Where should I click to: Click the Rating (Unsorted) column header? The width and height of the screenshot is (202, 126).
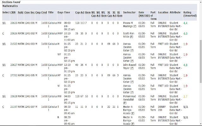tap(190, 14)
